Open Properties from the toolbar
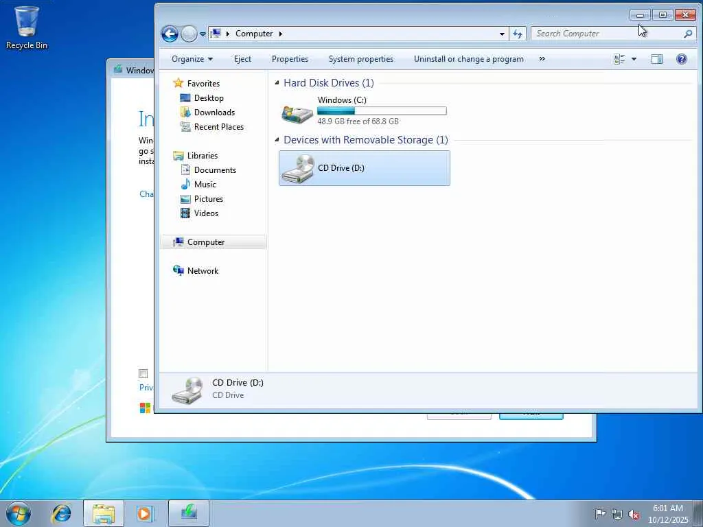The image size is (703, 527). click(290, 59)
